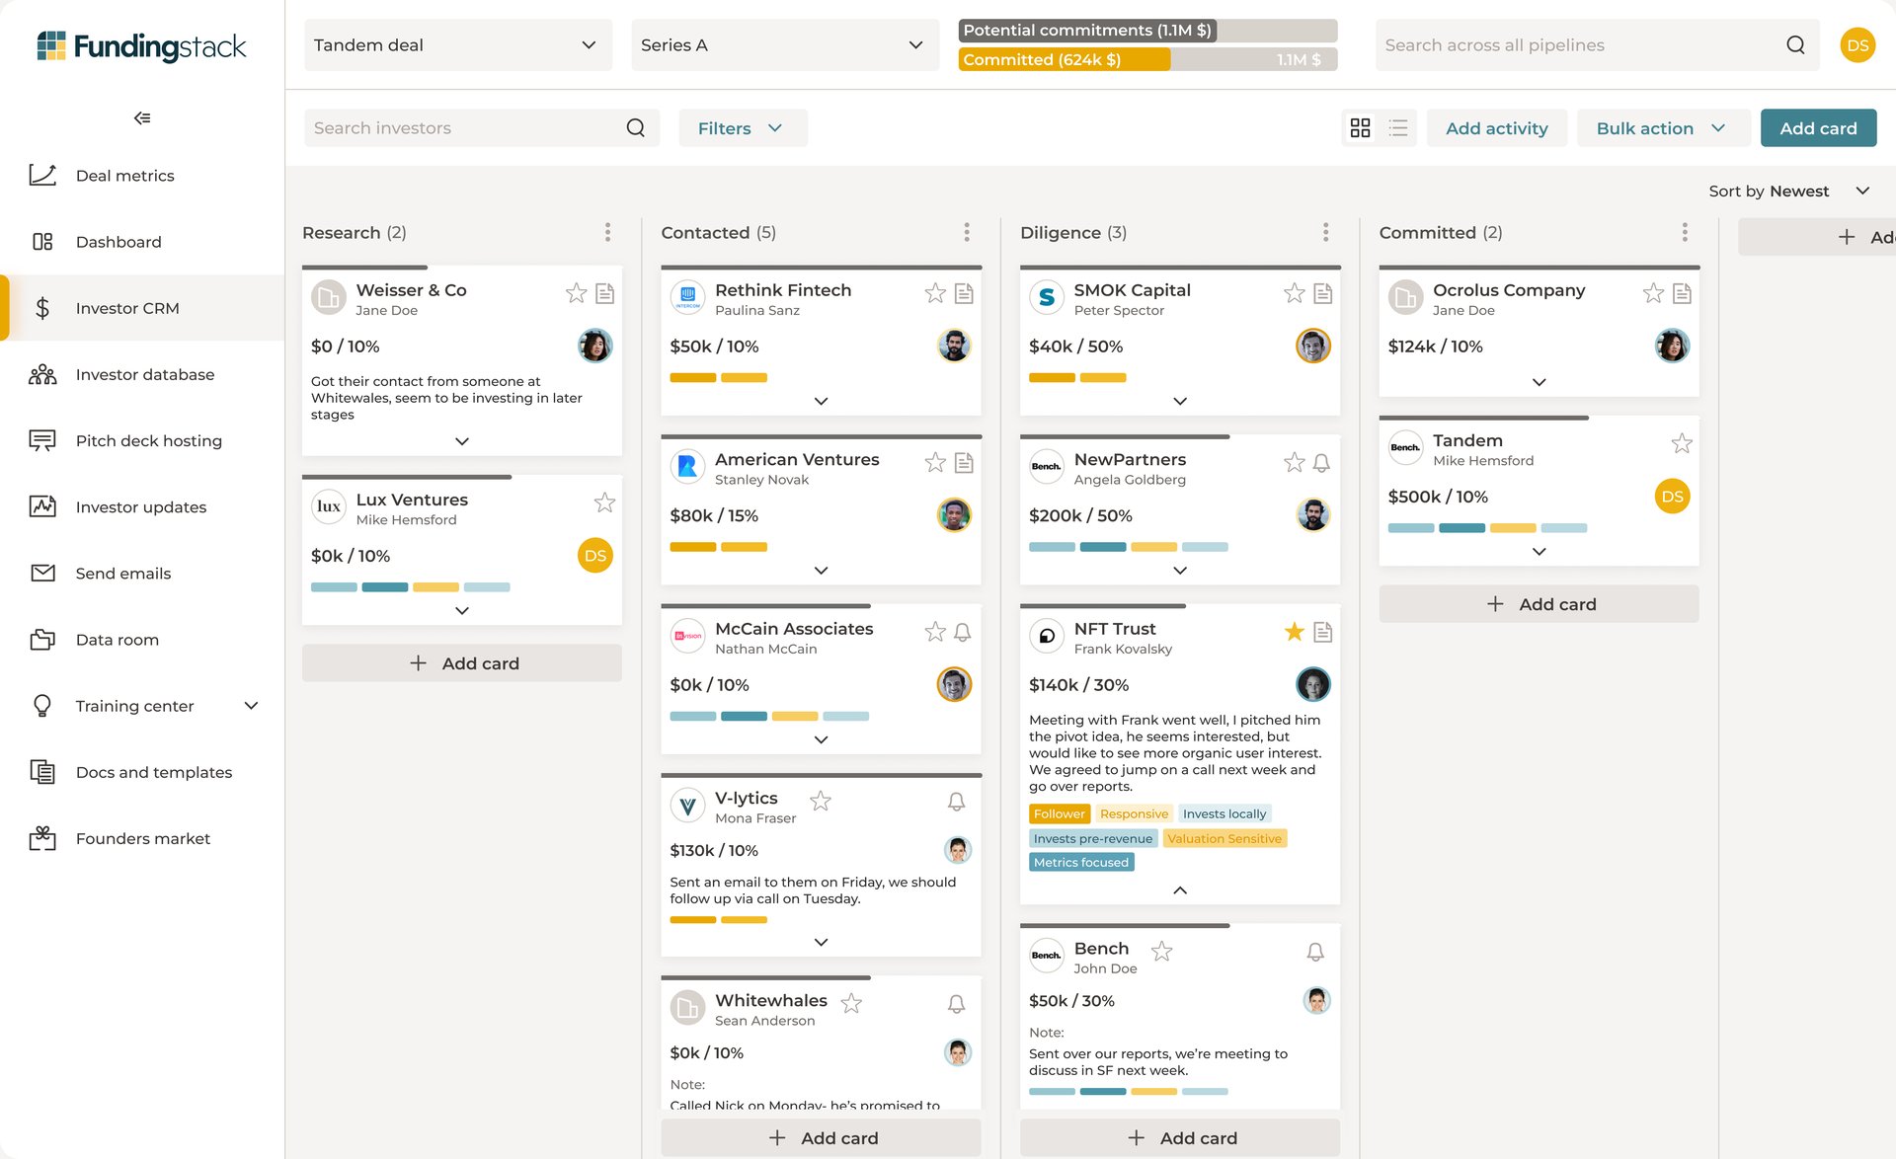Select the Potential commitments progress bar
Screen dimensions: 1896x1159
[x=1145, y=32]
